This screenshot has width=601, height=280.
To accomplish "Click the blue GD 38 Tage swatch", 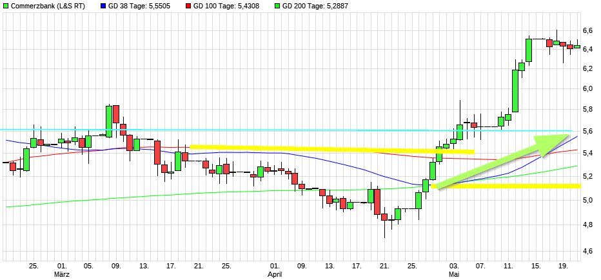I will click(x=103, y=6).
